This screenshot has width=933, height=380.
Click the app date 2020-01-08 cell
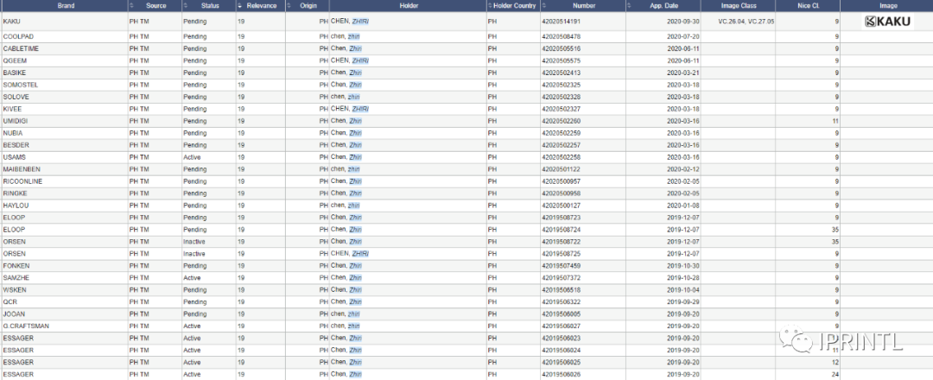(x=683, y=206)
